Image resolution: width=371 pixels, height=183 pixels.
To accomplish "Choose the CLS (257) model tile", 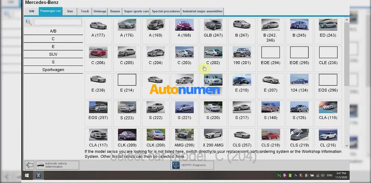I will point(242,138).
